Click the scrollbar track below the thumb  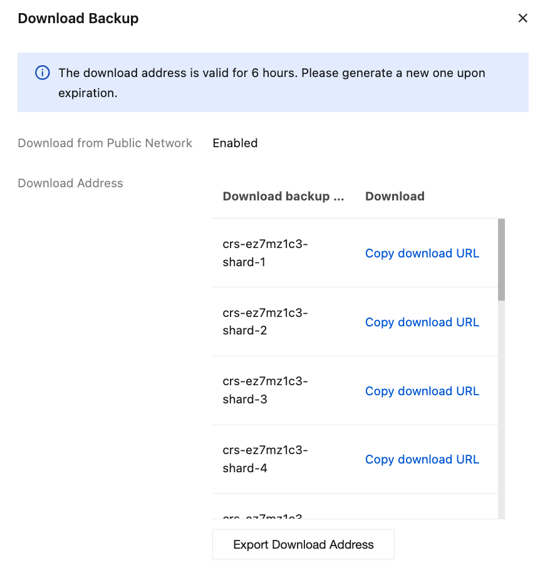click(x=501, y=407)
